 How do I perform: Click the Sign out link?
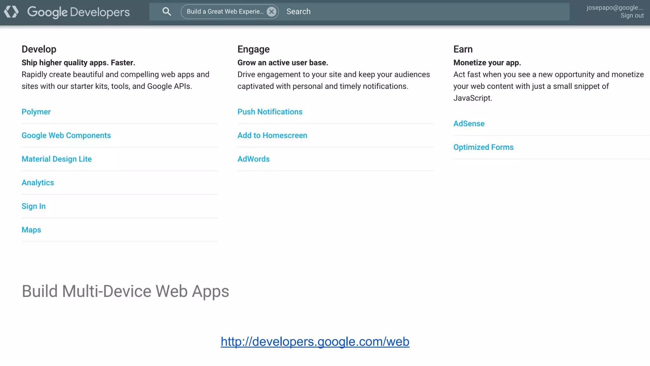click(x=632, y=16)
